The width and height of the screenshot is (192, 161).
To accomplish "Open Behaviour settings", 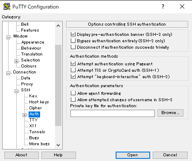I will coord(31,48).
